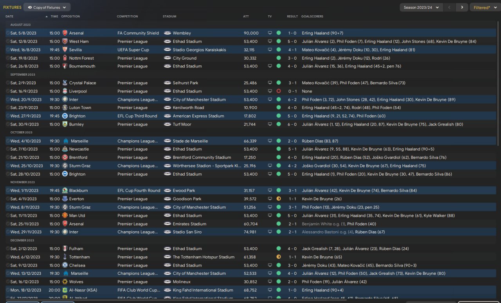
Task: Click the Liverpool club badge
Action: click(x=65, y=91)
